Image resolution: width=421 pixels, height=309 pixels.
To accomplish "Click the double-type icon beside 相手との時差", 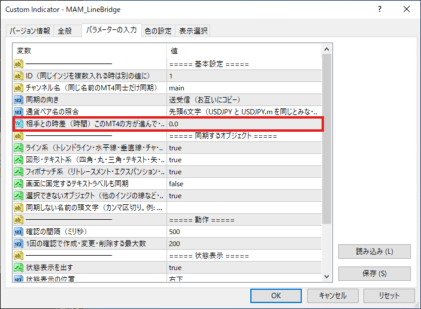I will tap(18, 124).
